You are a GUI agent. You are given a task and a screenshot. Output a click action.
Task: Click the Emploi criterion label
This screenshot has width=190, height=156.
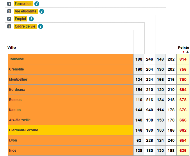(x=21, y=19)
